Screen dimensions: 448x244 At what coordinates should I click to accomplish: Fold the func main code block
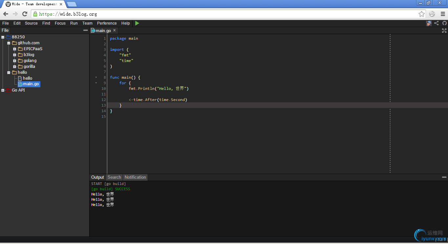tap(96, 77)
